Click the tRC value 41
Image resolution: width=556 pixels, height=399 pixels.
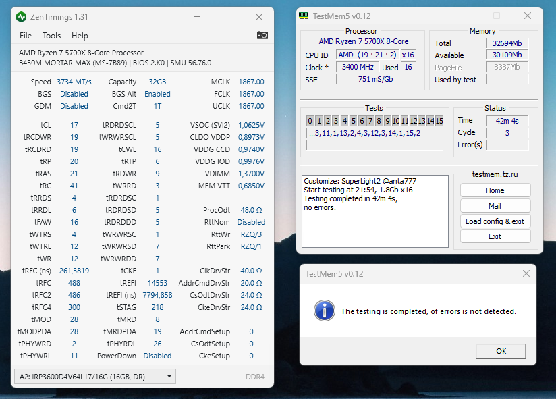(x=74, y=186)
